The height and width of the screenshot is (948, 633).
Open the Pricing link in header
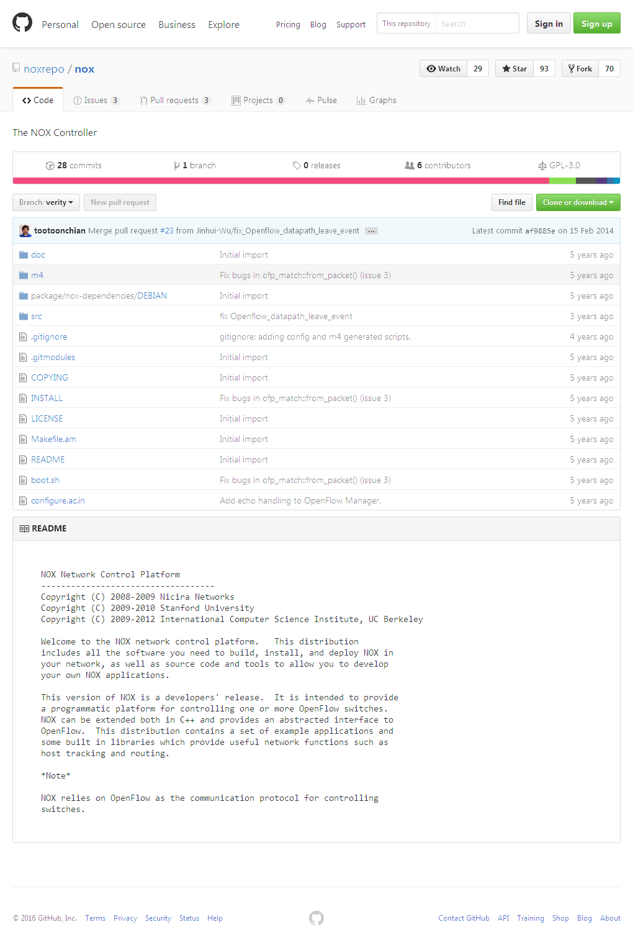(288, 24)
